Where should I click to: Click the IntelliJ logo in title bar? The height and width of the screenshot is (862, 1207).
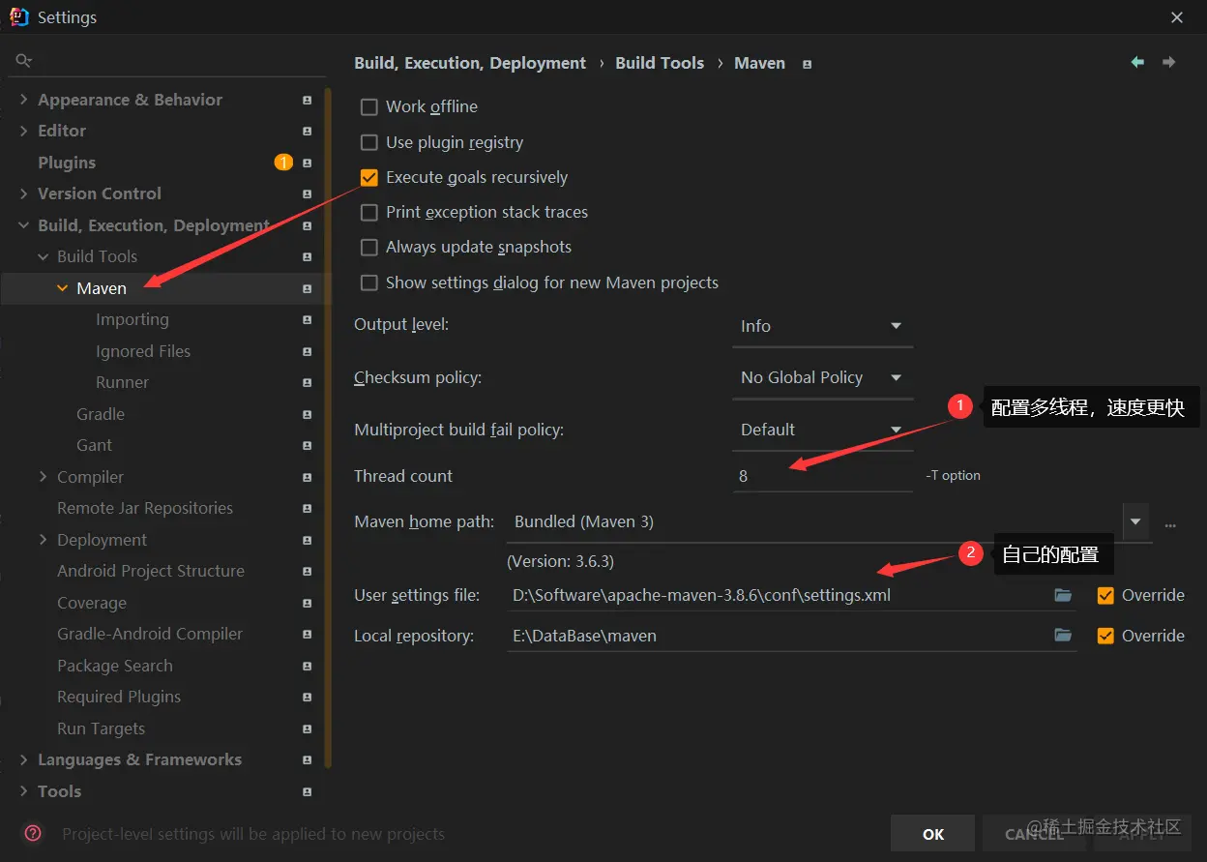coord(18,16)
